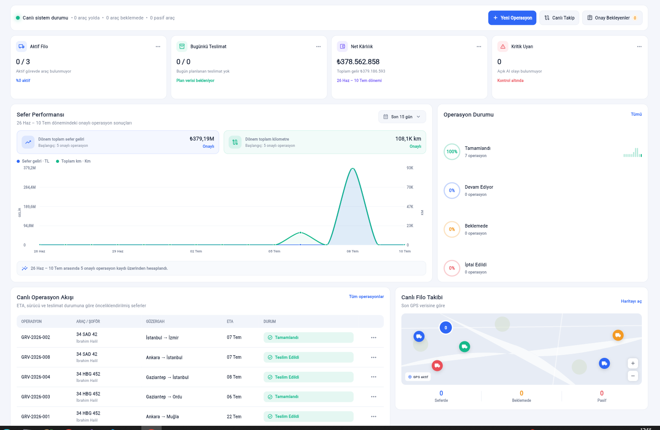The width and height of the screenshot is (660, 430).
Task: Click the Bugünkü Teslimat box icon
Action: click(x=182, y=46)
